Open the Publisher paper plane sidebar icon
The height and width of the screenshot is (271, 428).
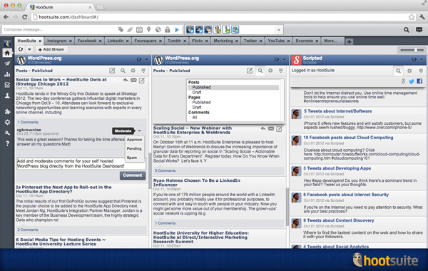7,63
